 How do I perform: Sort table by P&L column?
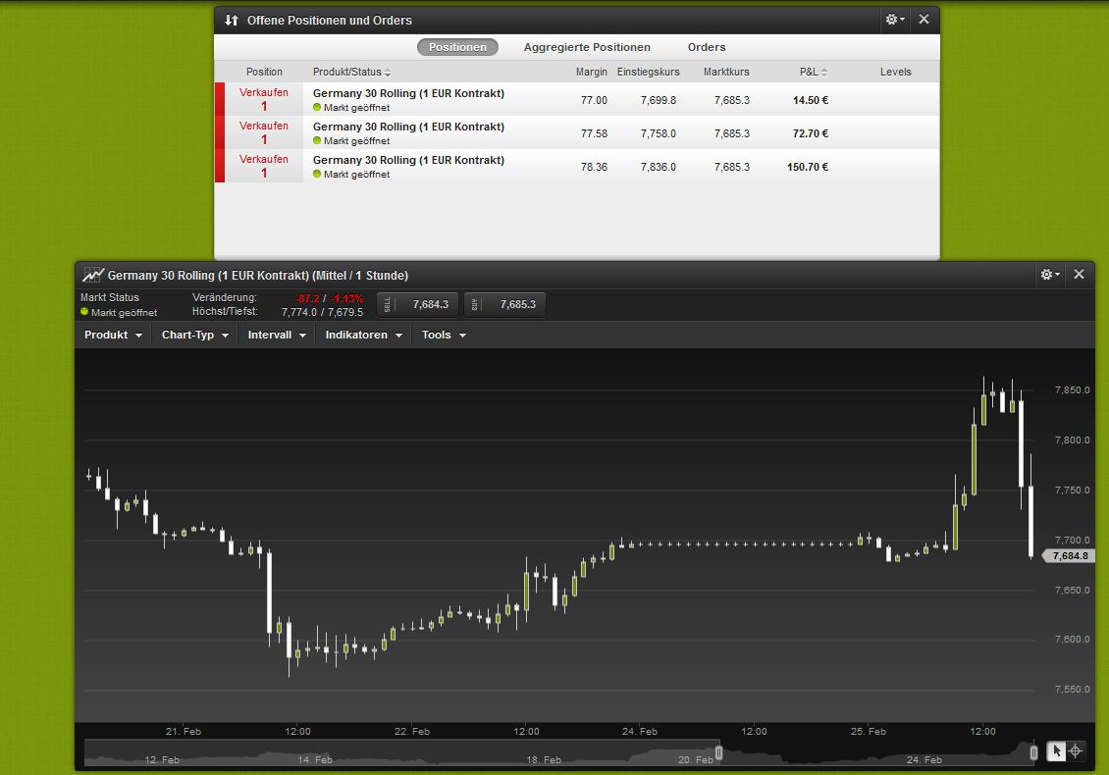click(x=814, y=73)
